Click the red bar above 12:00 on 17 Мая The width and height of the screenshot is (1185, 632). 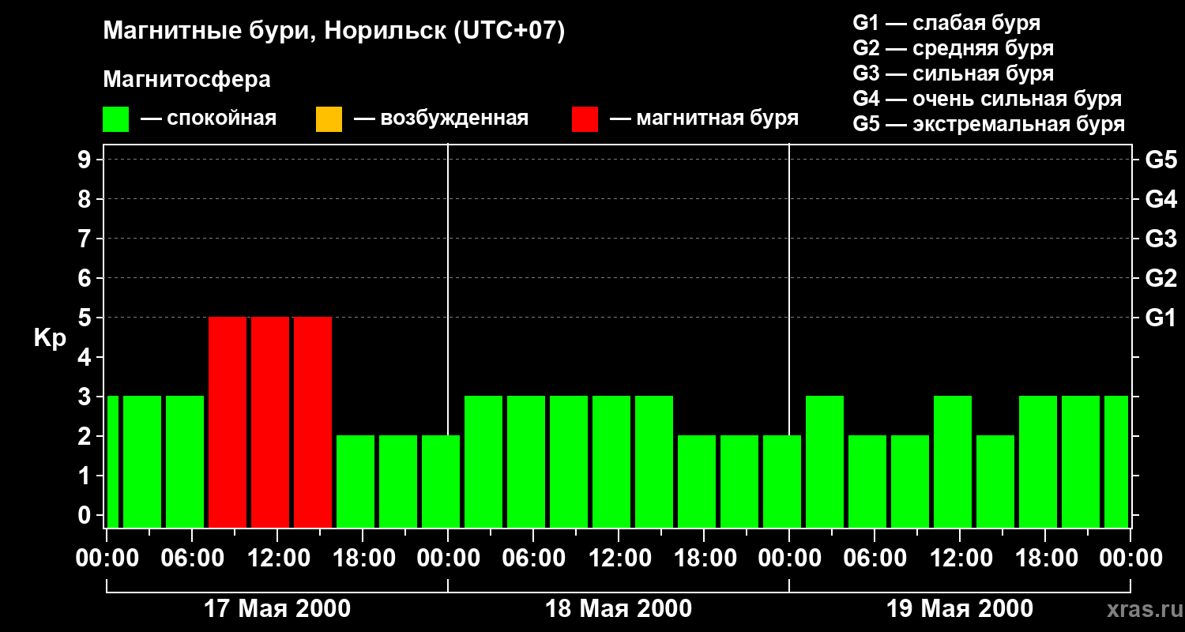click(270, 423)
